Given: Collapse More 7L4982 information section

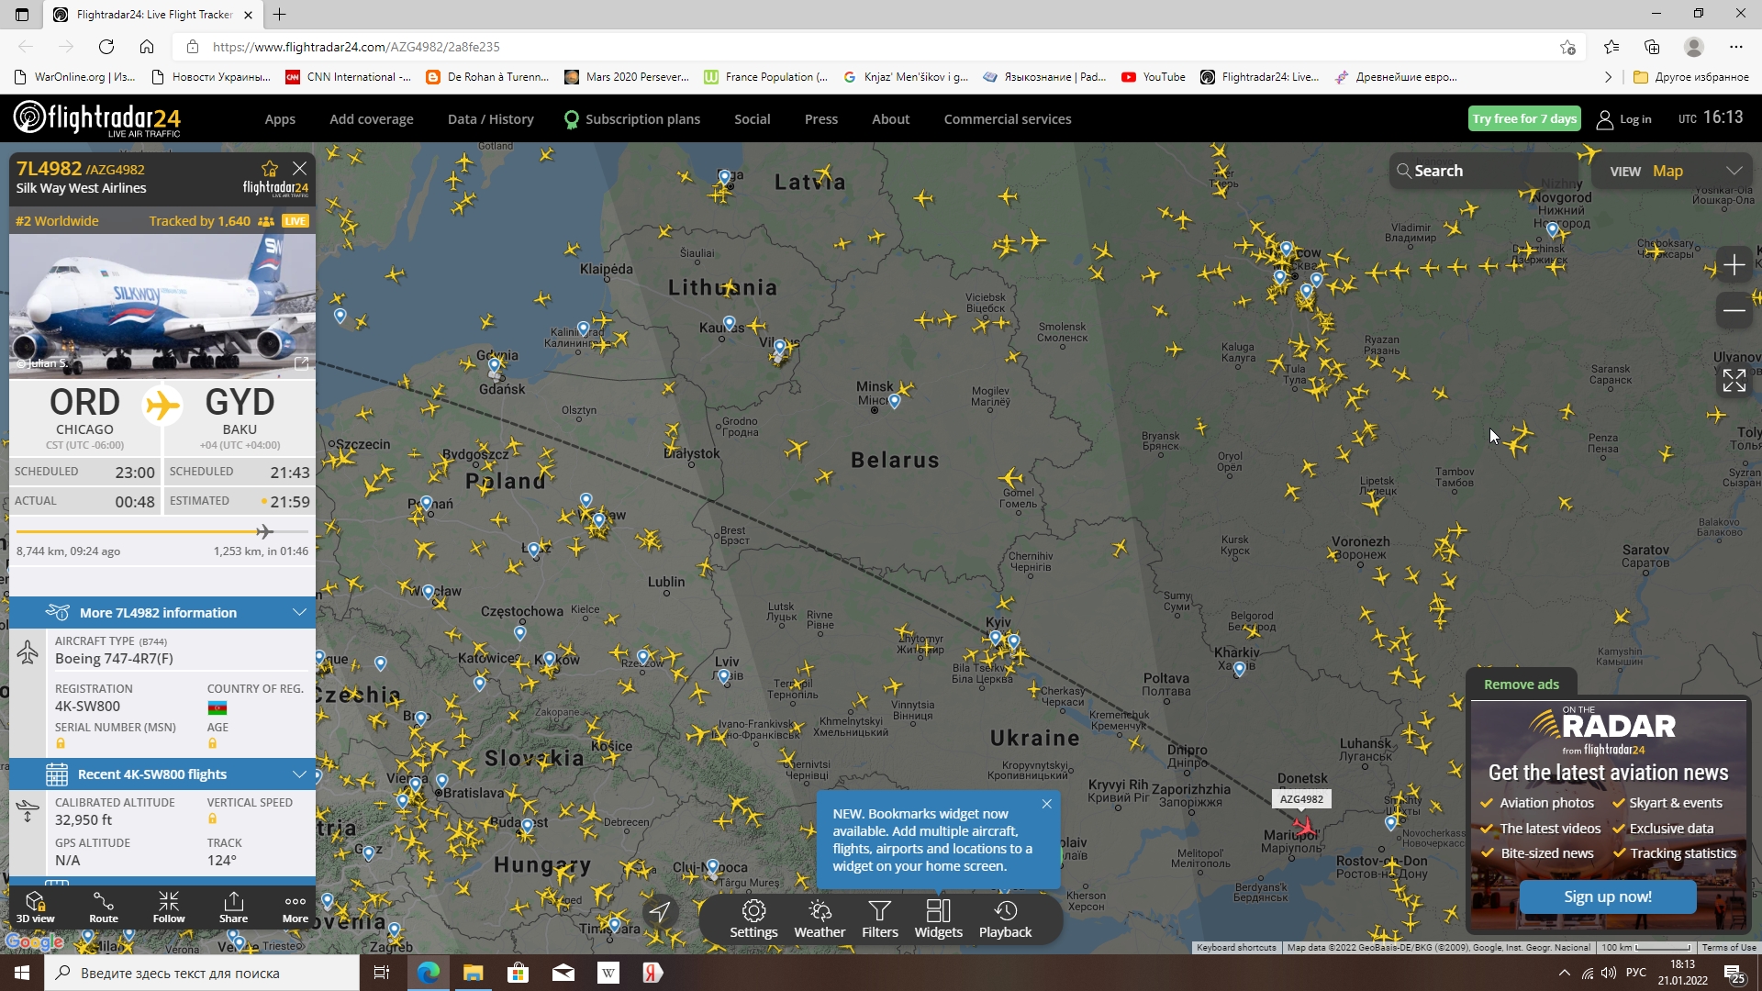Looking at the screenshot, I should pyautogui.click(x=299, y=612).
